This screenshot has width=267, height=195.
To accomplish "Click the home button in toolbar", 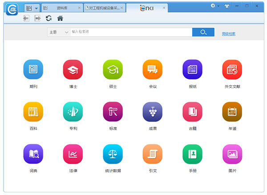I will tap(60, 18).
